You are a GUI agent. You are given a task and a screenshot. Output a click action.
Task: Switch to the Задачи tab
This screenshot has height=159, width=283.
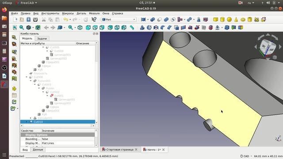pos(42,38)
